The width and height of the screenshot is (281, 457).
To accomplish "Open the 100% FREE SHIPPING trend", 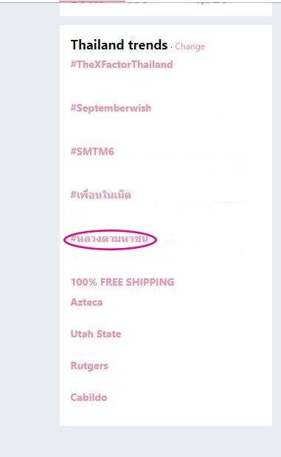I will (122, 282).
